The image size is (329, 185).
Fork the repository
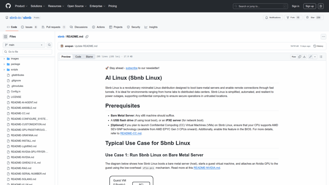coord(293,17)
